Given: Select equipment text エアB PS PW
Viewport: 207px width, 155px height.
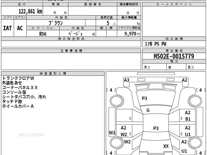Looking at the screenshot, I should (x=156, y=44).
